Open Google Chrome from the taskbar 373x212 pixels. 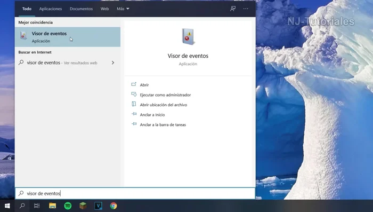click(113, 206)
